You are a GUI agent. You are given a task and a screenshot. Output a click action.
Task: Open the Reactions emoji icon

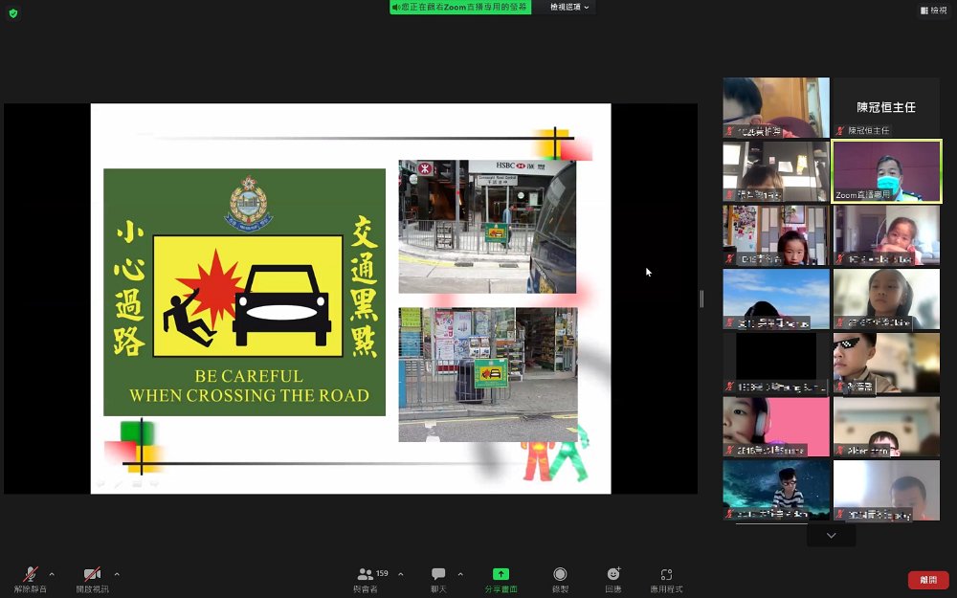pyautogui.click(x=613, y=574)
